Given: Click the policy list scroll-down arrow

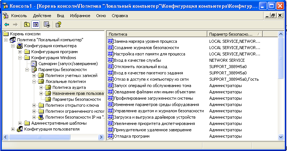Looking at the screenshot, I should (281, 137).
